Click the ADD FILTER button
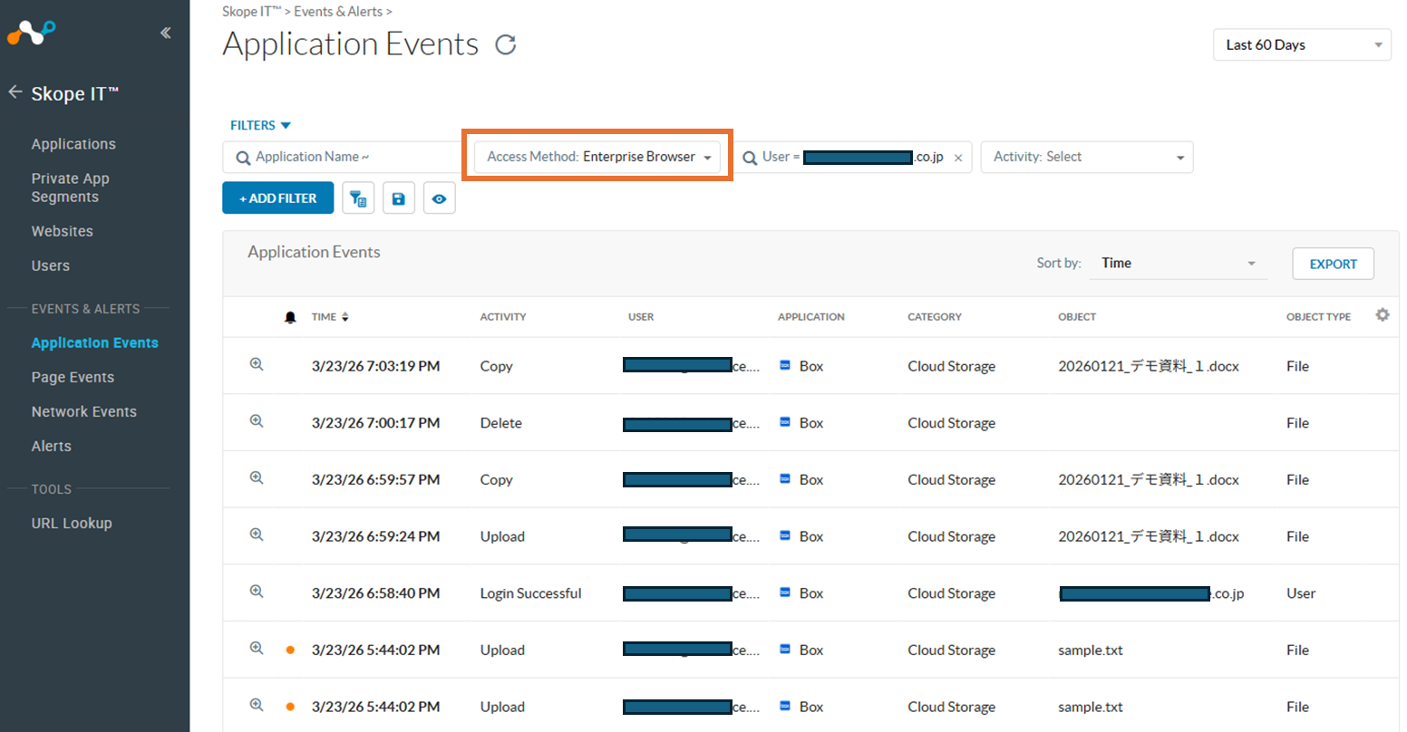Screen dimensions: 1407x732 (277, 198)
